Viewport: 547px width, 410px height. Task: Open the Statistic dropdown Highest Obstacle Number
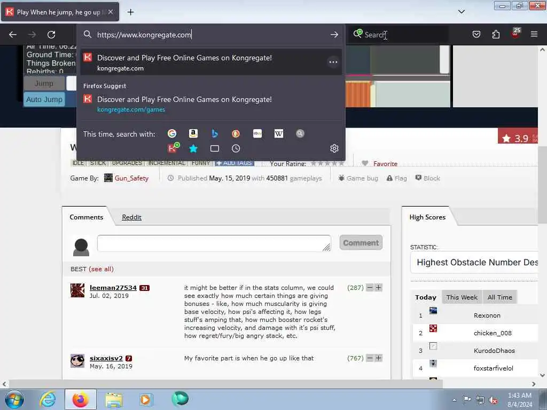(475, 262)
